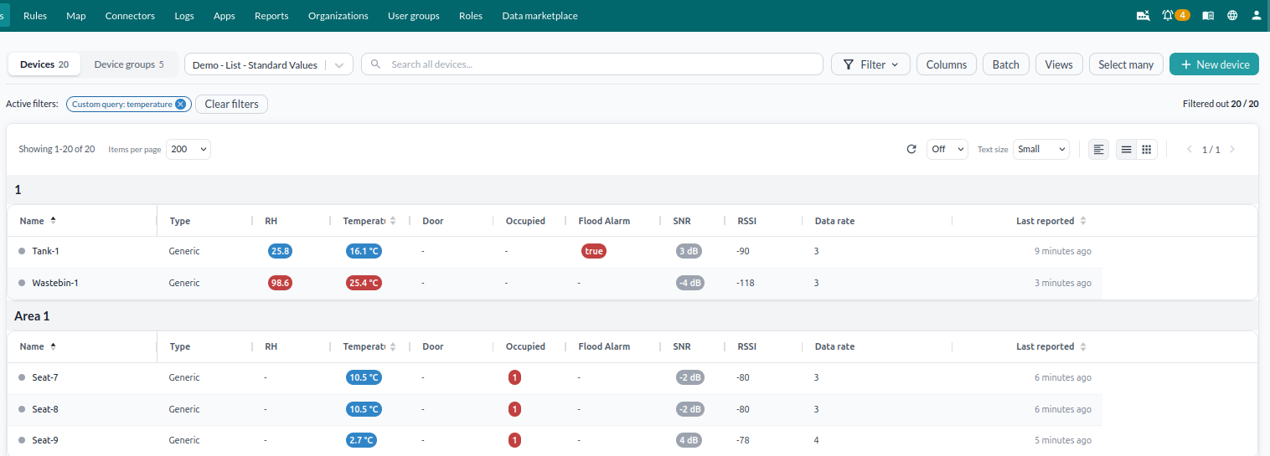Open the Data marketplace menu

(539, 16)
